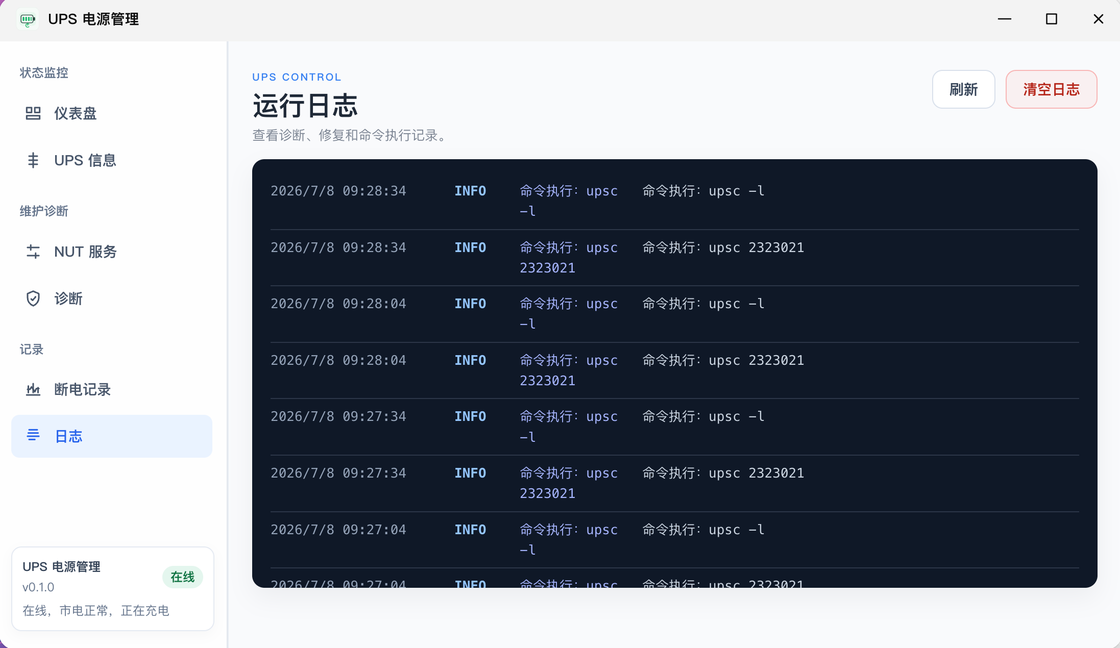Click the icon beside UPS 信息
Image resolution: width=1120 pixels, height=648 pixels.
click(x=33, y=160)
